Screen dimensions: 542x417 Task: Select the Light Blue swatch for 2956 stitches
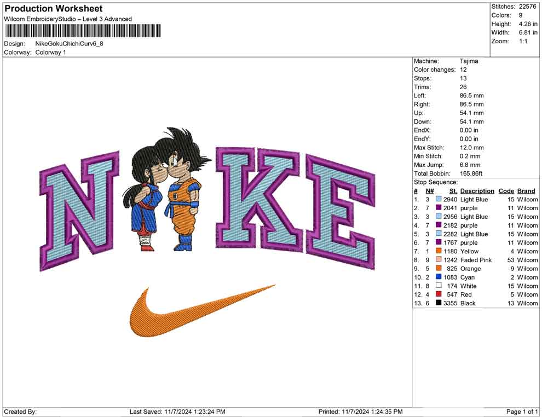click(439, 216)
